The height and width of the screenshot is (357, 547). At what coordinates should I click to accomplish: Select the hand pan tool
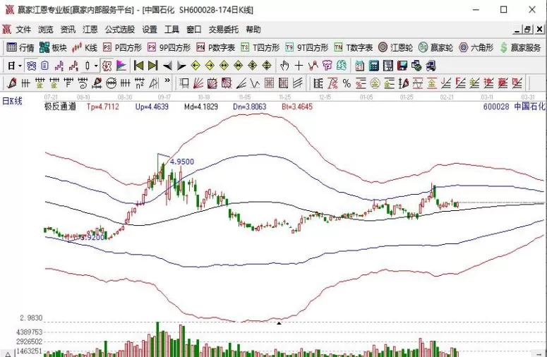(x=284, y=66)
